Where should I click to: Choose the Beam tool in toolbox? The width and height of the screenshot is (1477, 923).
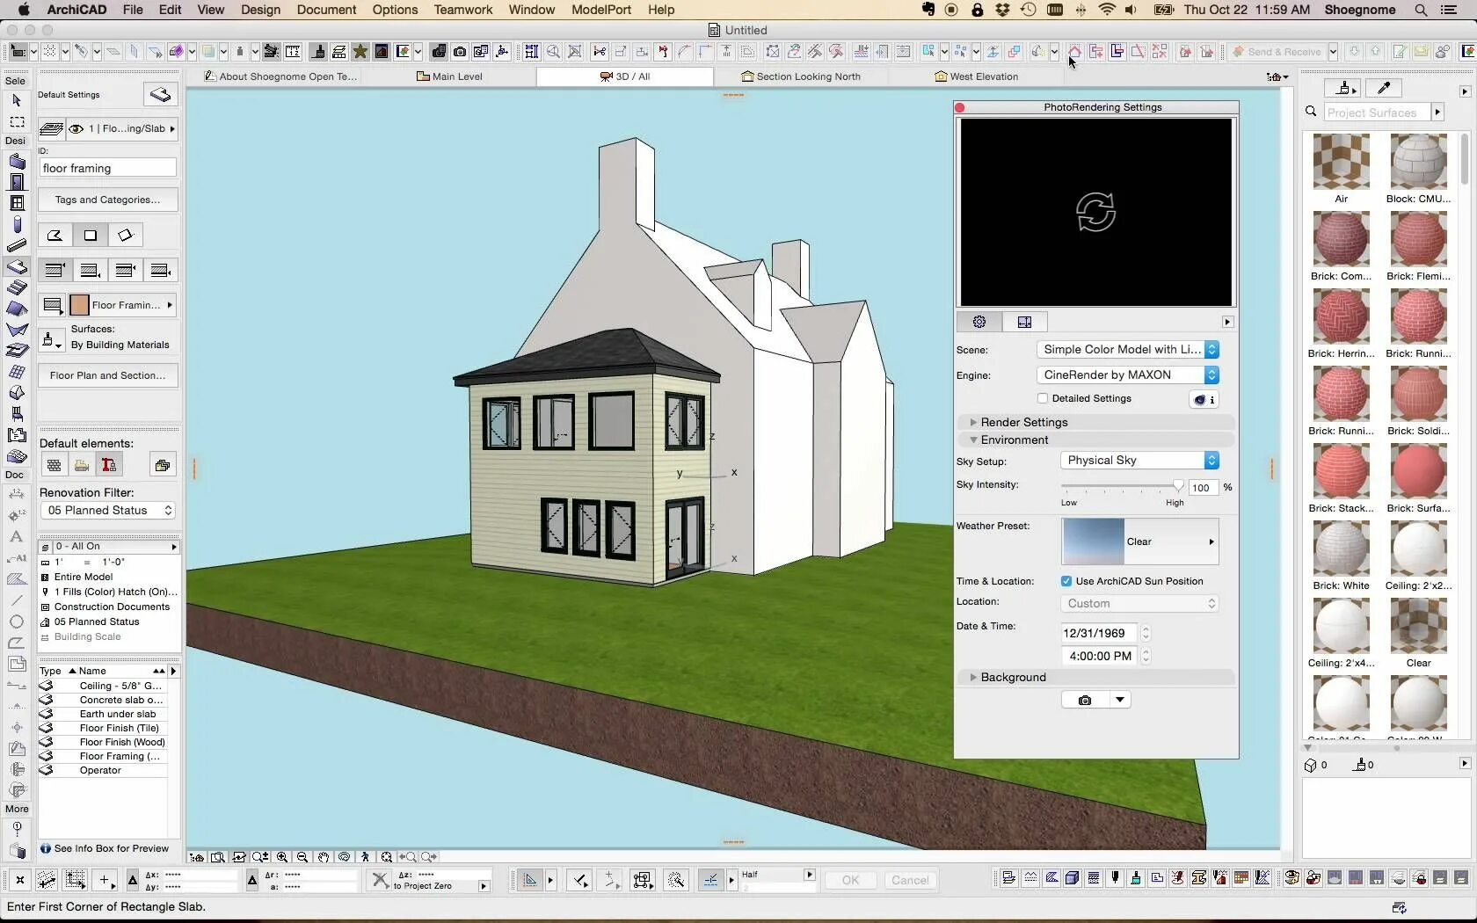click(17, 245)
